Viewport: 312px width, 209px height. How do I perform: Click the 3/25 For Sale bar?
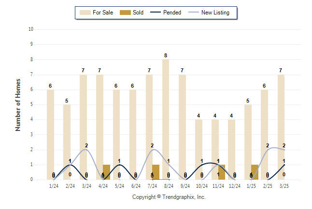point(281,127)
